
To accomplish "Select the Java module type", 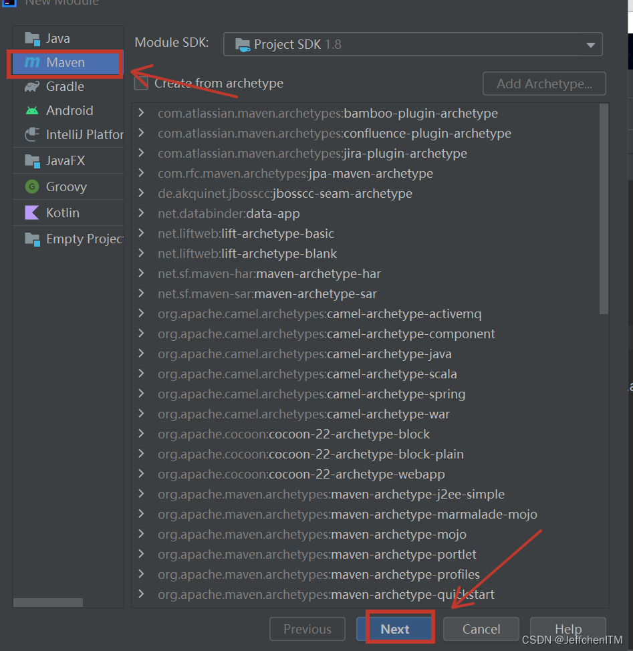I will click(x=68, y=39).
